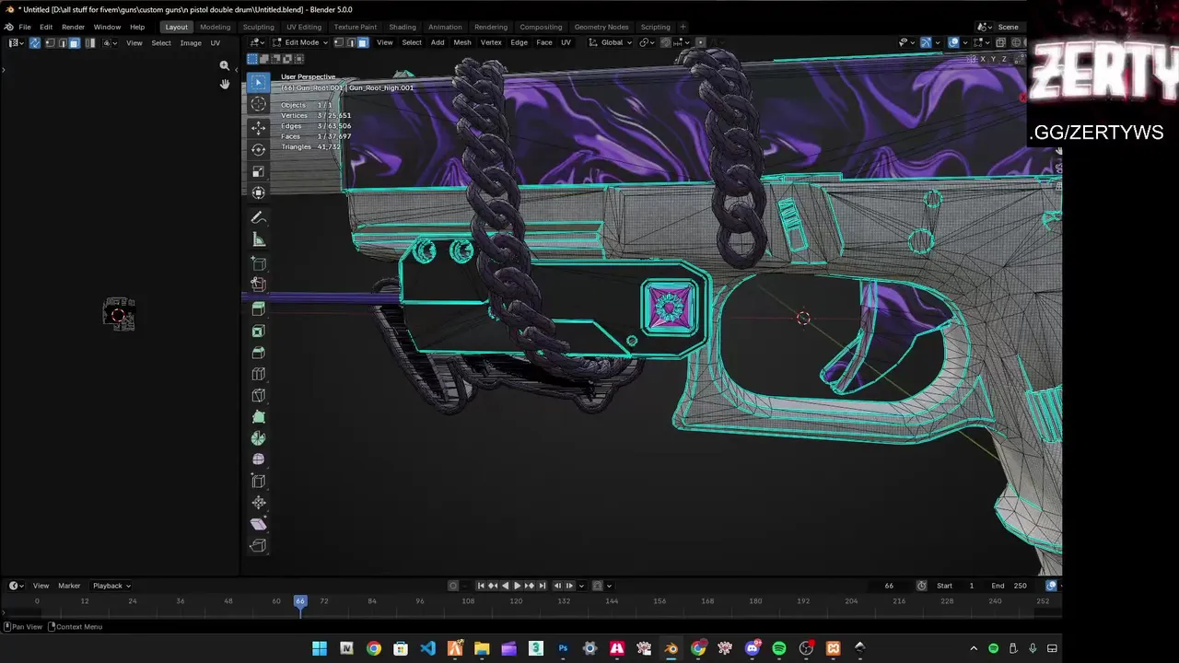Open the File menu
The height and width of the screenshot is (663, 1179).
[x=25, y=27]
